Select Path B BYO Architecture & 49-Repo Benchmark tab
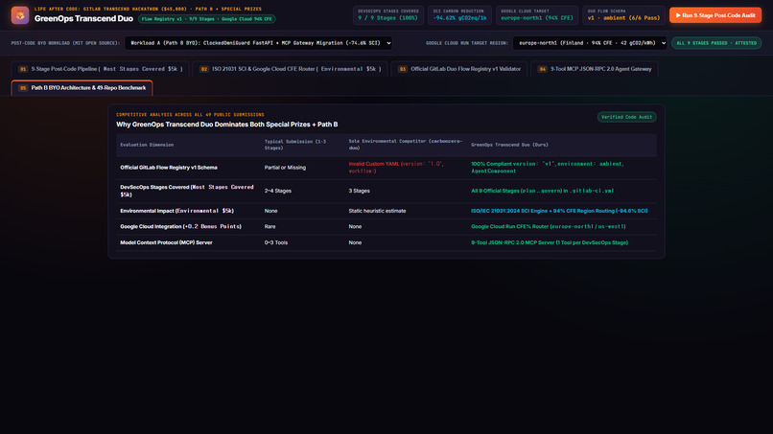The width and height of the screenshot is (773, 434). (82, 88)
